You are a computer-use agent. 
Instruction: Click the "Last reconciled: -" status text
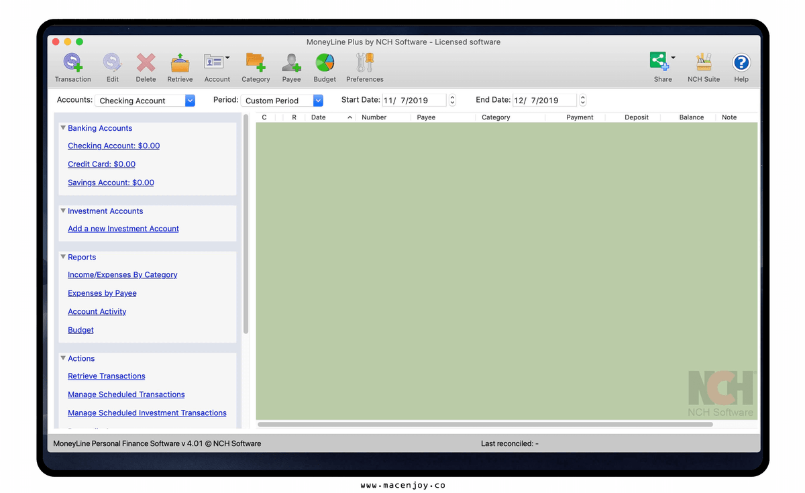click(x=510, y=444)
